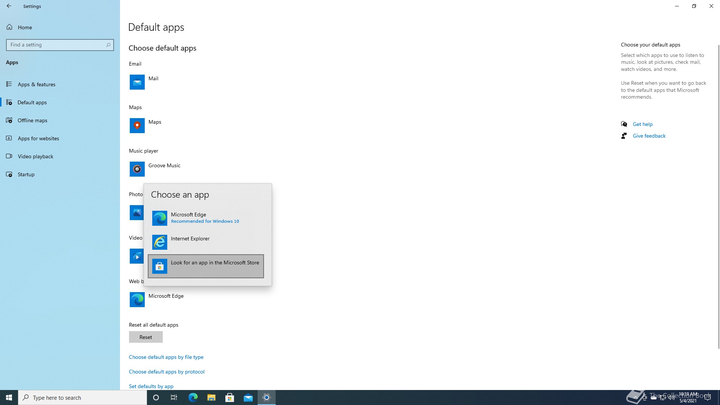The image size is (720, 405).
Task: Open Offline maps settings
Action: [60, 120]
